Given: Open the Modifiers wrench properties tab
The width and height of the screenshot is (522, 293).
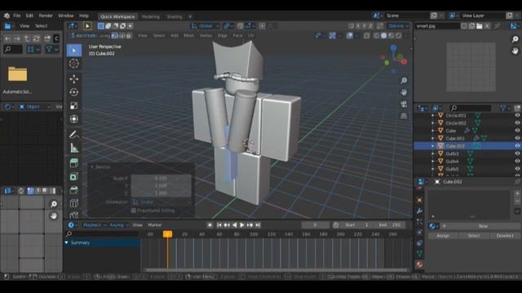Looking at the screenshot, I should (x=419, y=211).
